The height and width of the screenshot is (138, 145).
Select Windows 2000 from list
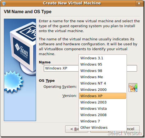pos(102,90)
